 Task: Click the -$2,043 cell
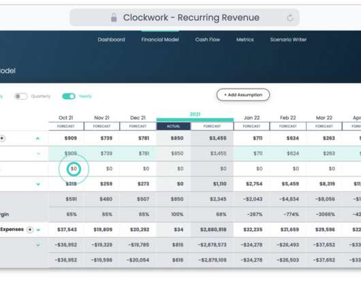[x=253, y=199]
